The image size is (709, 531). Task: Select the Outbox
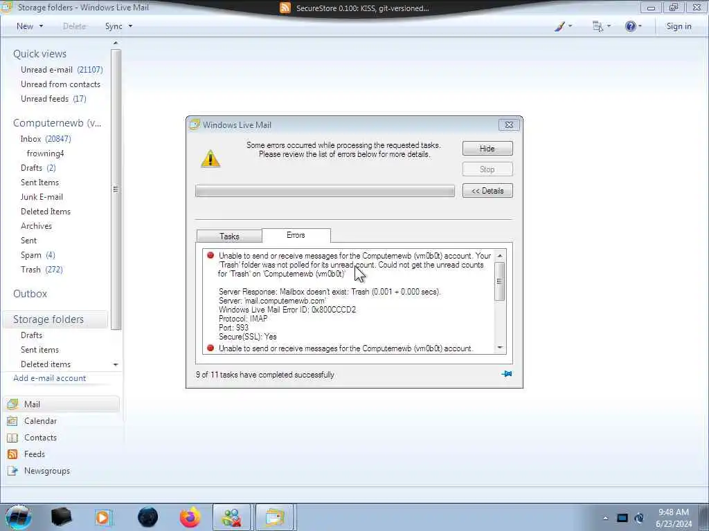click(30, 293)
